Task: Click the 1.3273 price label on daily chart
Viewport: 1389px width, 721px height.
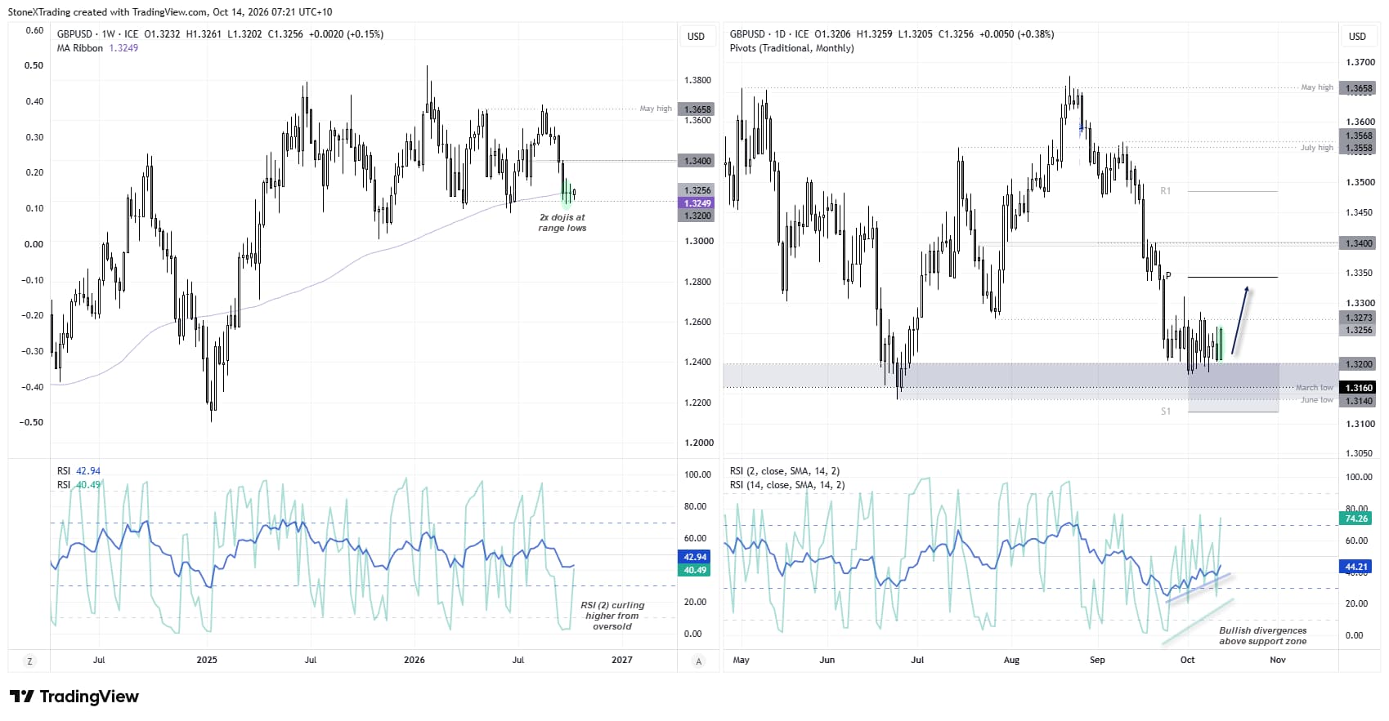Action: pos(1359,318)
